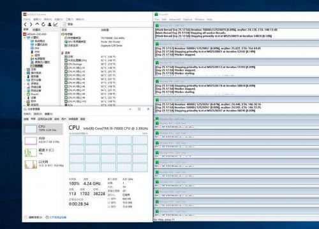
Task: Click the AIDA64 report toolbar button
Action: click(68, 24)
